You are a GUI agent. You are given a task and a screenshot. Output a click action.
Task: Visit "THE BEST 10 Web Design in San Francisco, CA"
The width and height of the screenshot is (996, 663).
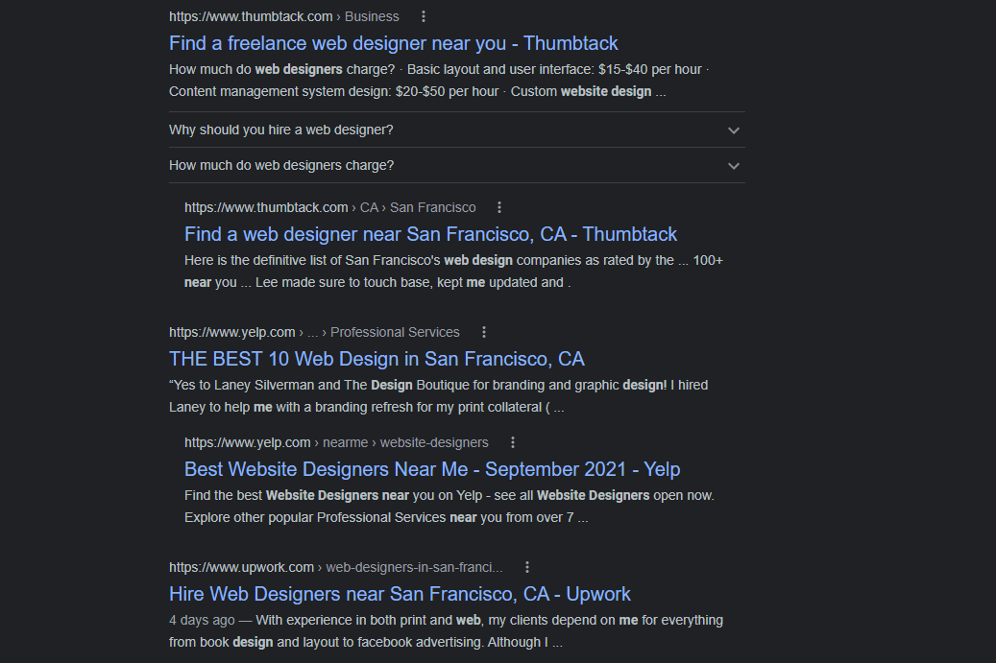(x=377, y=359)
